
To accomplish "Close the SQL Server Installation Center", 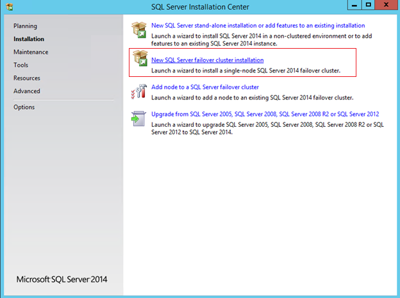I will click(386, 5).
